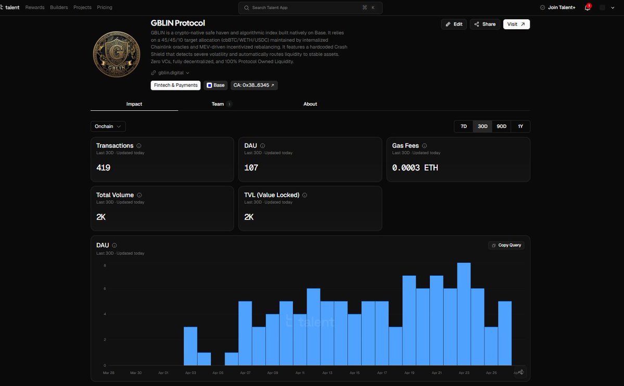Click the Team tab member count badge

click(229, 104)
